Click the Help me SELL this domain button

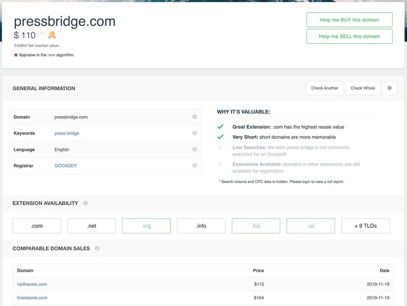[x=349, y=37]
